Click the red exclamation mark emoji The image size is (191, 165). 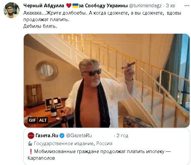tap(31, 151)
